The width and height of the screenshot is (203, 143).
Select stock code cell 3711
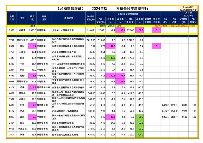point(12,40)
